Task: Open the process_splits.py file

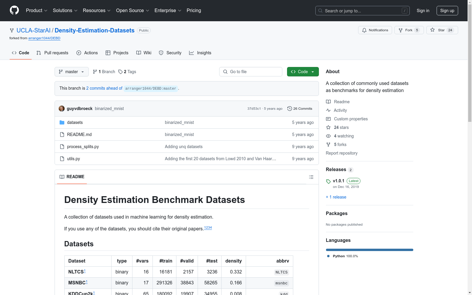Action: coord(83,147)
